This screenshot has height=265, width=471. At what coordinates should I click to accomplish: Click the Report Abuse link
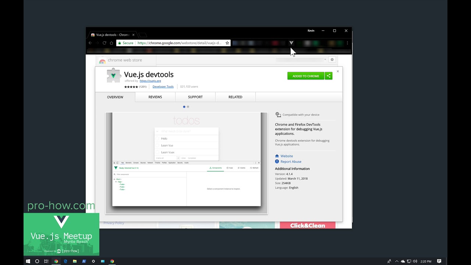(x=291, y=162)
